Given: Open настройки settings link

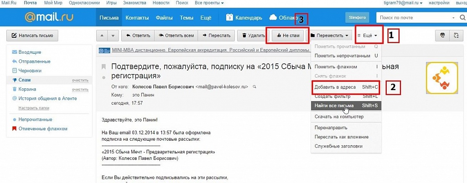Looking at the screenshot, I should tap(439, 3).
